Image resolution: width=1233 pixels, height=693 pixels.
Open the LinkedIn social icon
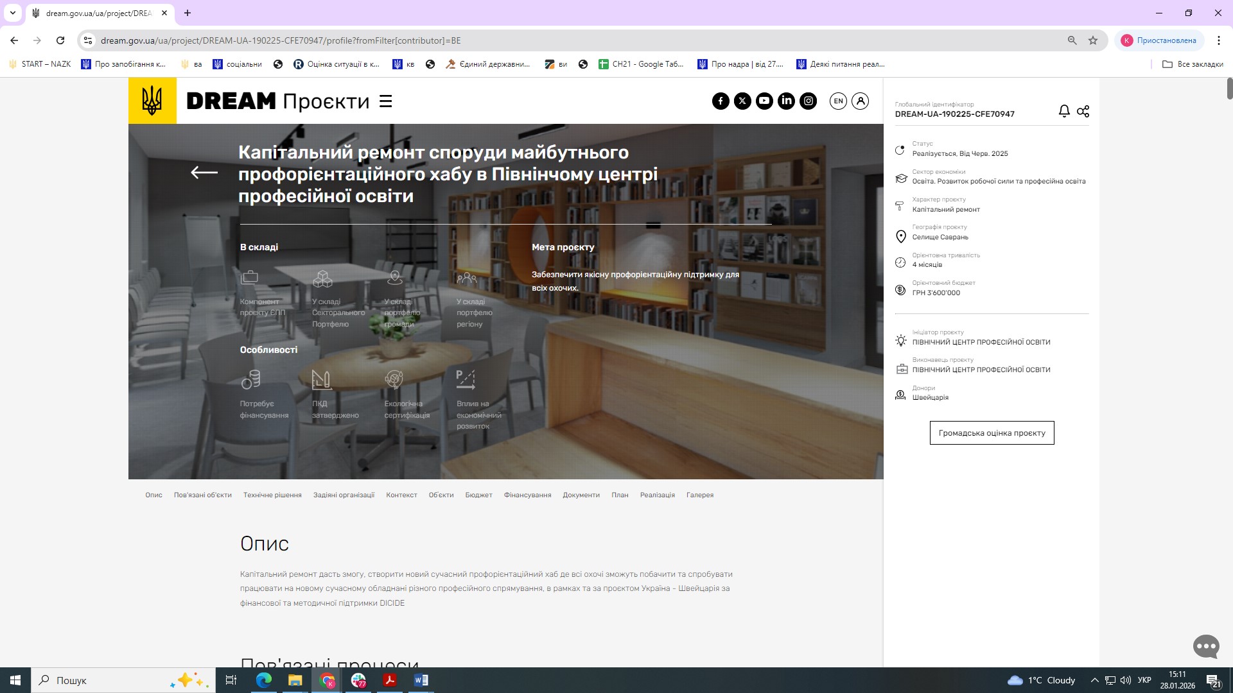click(x=786, y=101)
